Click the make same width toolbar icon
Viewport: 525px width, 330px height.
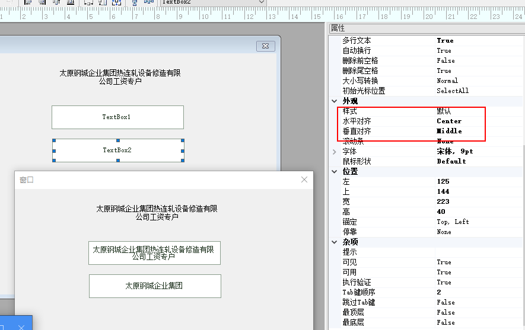(x=88, y=2)
